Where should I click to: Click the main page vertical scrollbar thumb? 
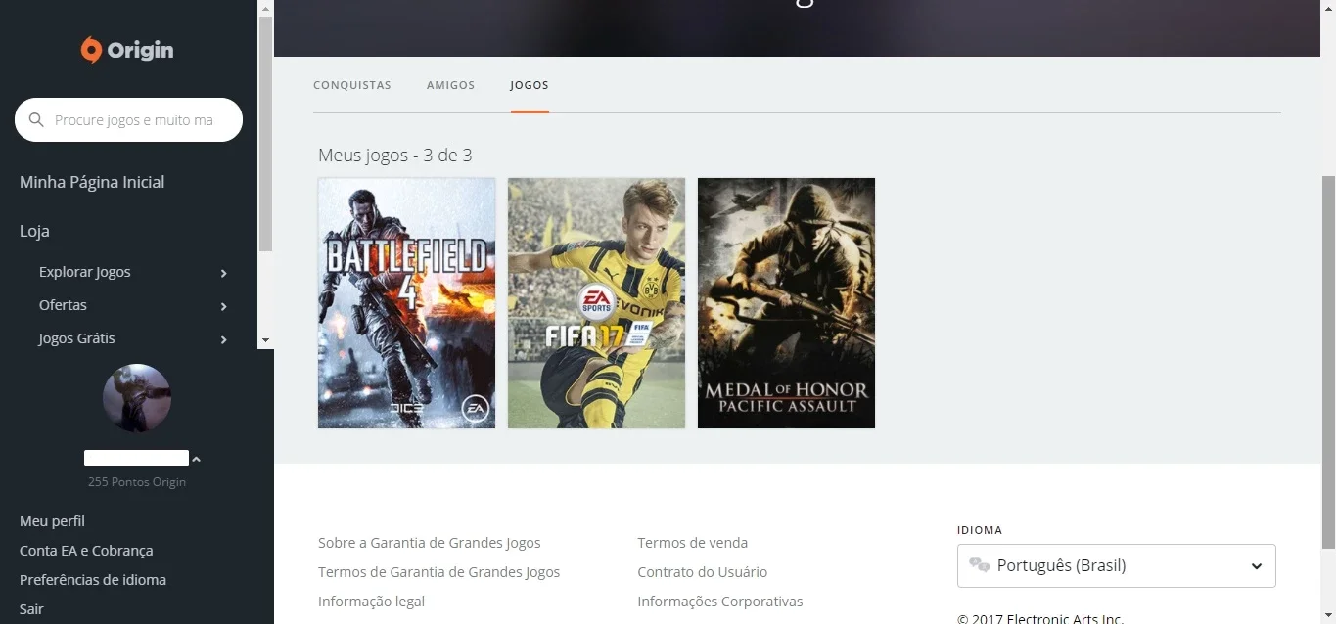coord(1328,362)
